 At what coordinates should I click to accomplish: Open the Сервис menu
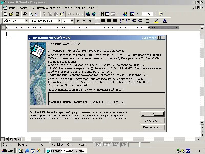(67, 8)
